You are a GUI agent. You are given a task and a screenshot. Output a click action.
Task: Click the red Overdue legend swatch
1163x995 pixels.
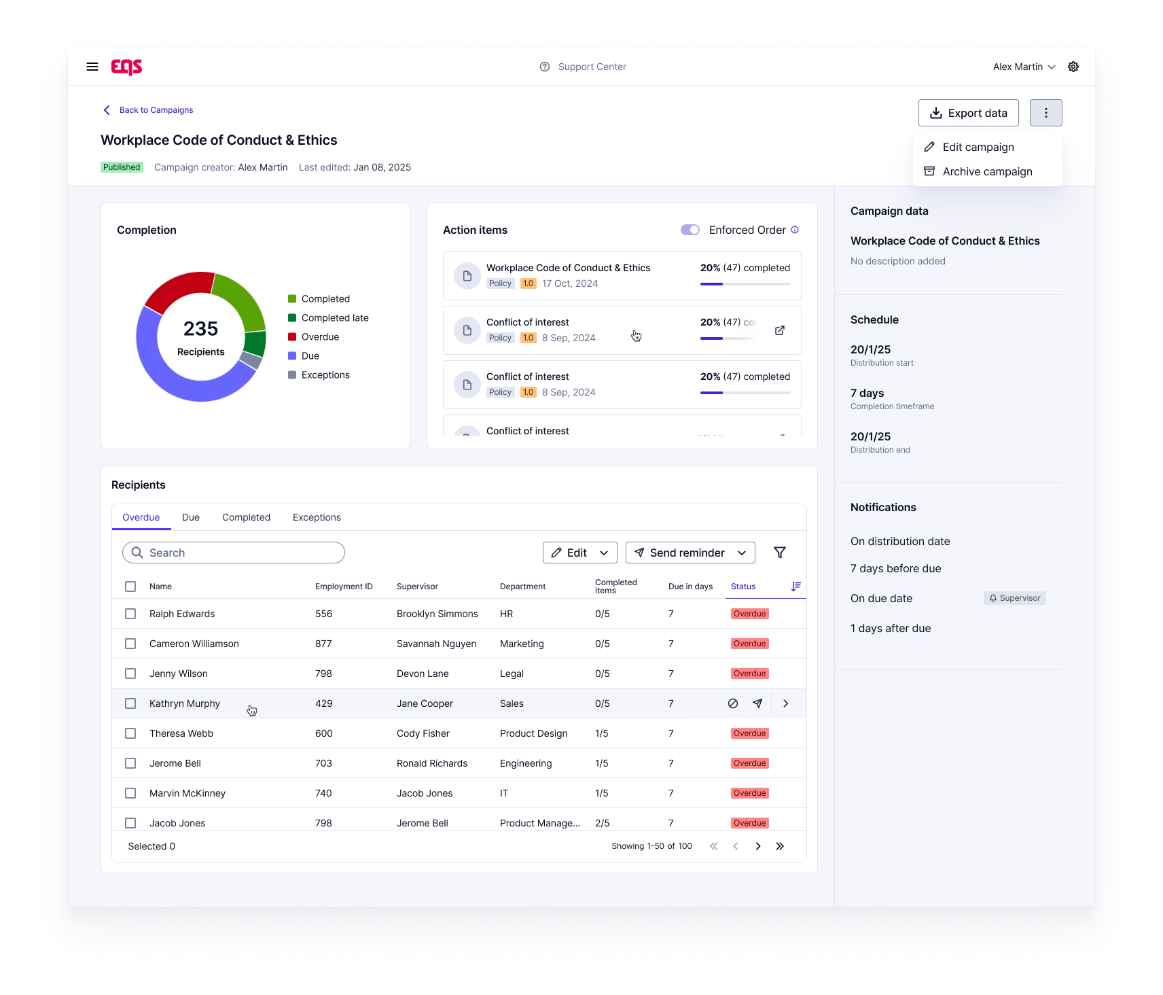(292, 336)
